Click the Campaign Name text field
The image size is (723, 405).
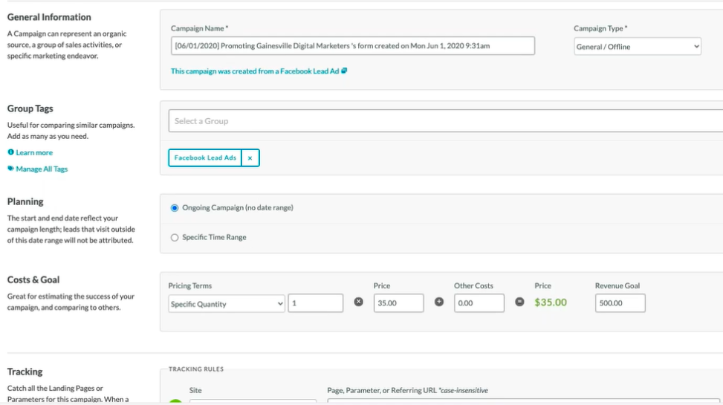coord(352,46)
